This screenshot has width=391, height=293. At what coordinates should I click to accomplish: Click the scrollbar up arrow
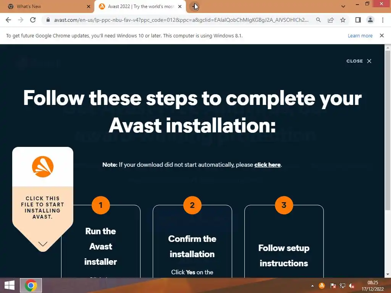point(388,47)
